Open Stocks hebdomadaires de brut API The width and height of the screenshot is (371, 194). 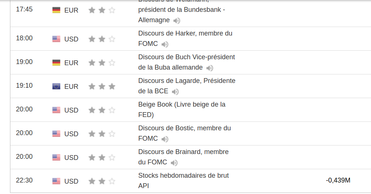[183, 175]
